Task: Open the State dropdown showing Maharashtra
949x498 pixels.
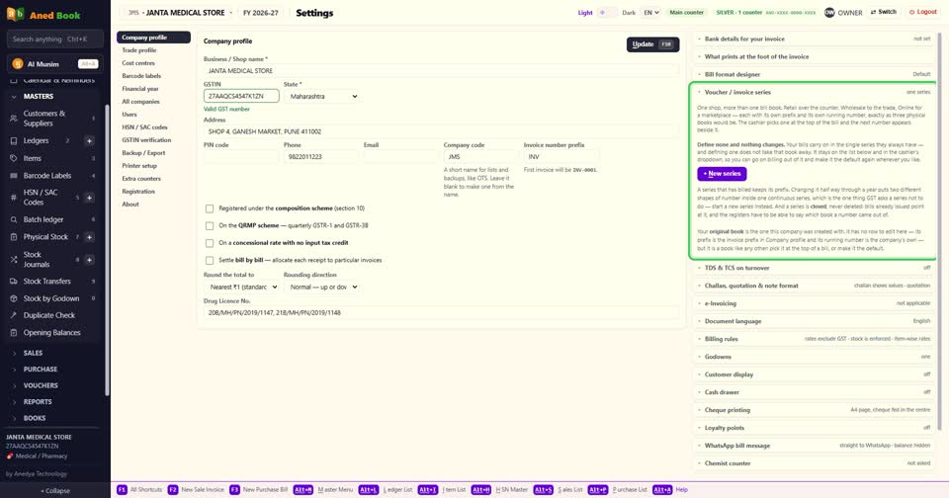Action: pyautogui.click(x=322, y=96)
